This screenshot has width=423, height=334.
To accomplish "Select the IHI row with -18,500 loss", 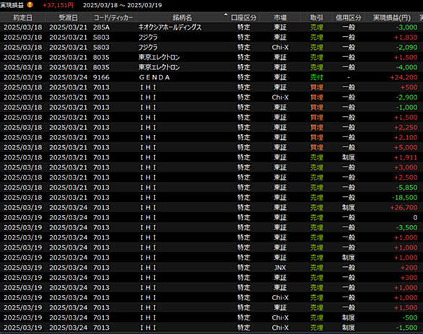I will (x=211, y=198).
